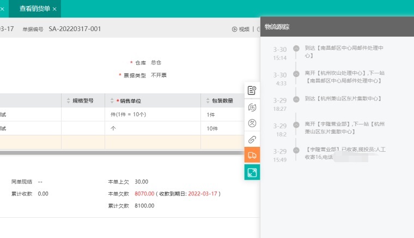The width and height of the screenshot is (414, 238).
Task: Sort by the 包装数量 column arrows
Action: point(208,100)
